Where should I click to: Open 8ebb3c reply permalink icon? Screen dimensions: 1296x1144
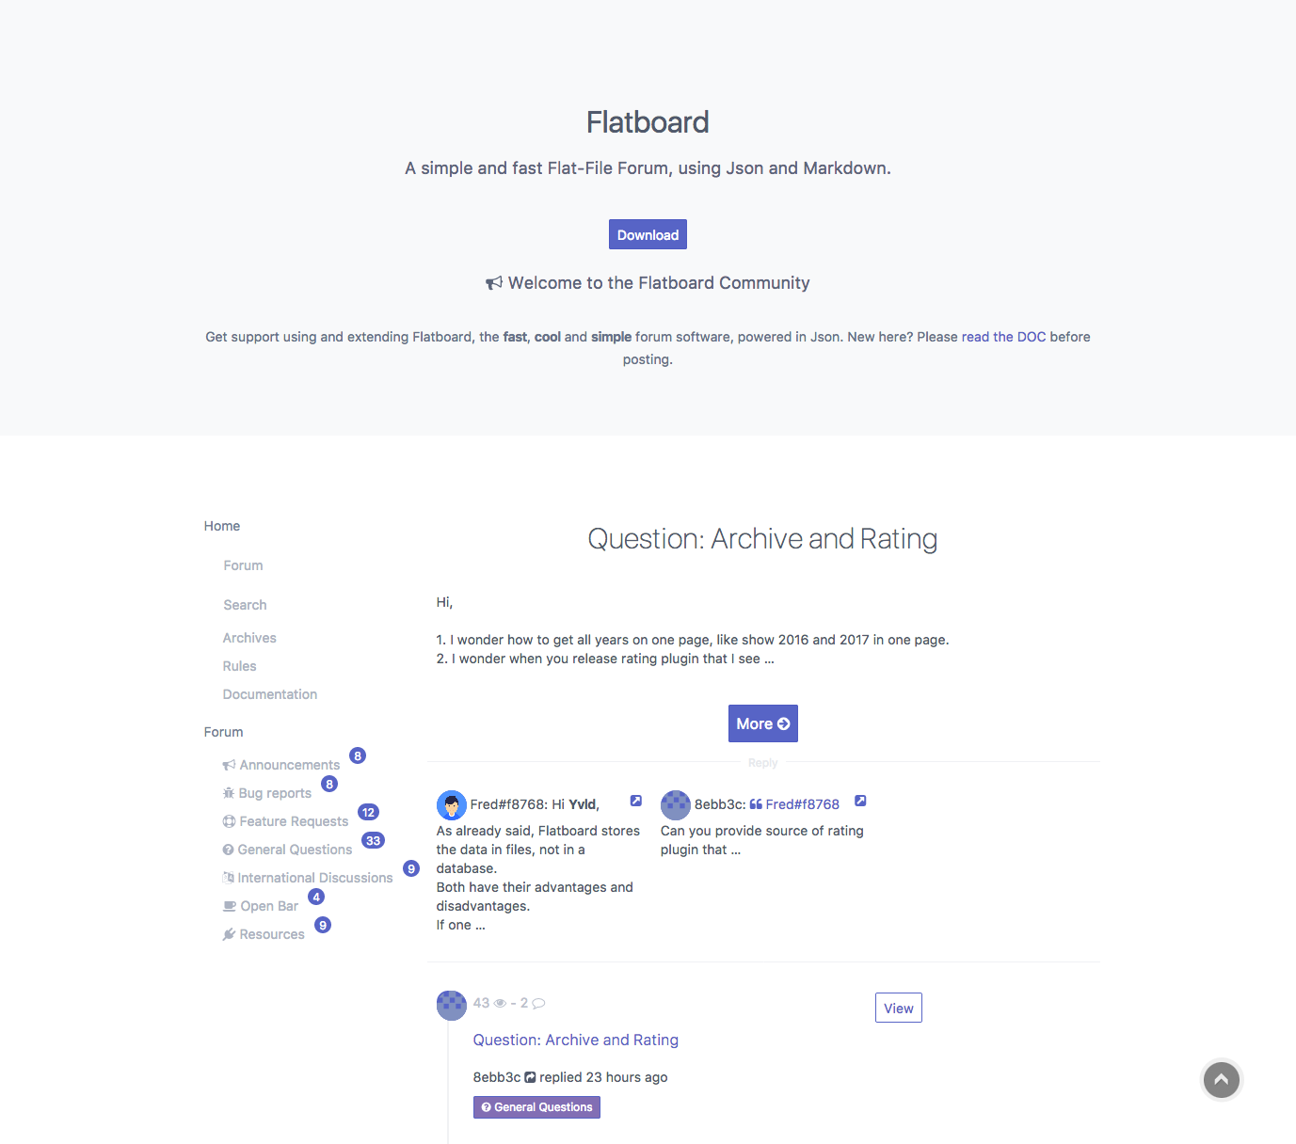[860, 801]
